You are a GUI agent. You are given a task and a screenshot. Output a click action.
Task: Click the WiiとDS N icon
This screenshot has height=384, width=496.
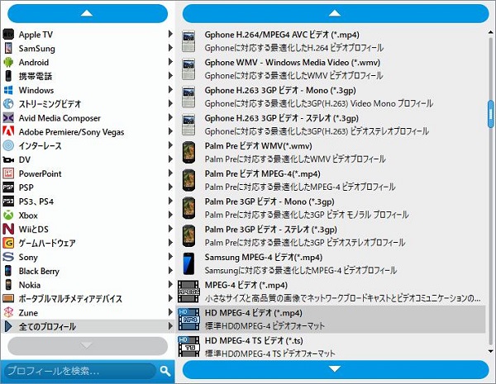8,229
